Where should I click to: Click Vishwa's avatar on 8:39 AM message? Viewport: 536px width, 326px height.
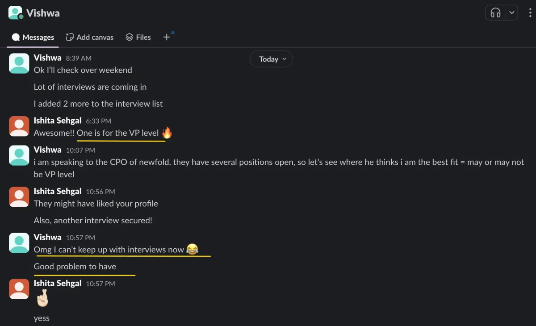tap(19, 63)
